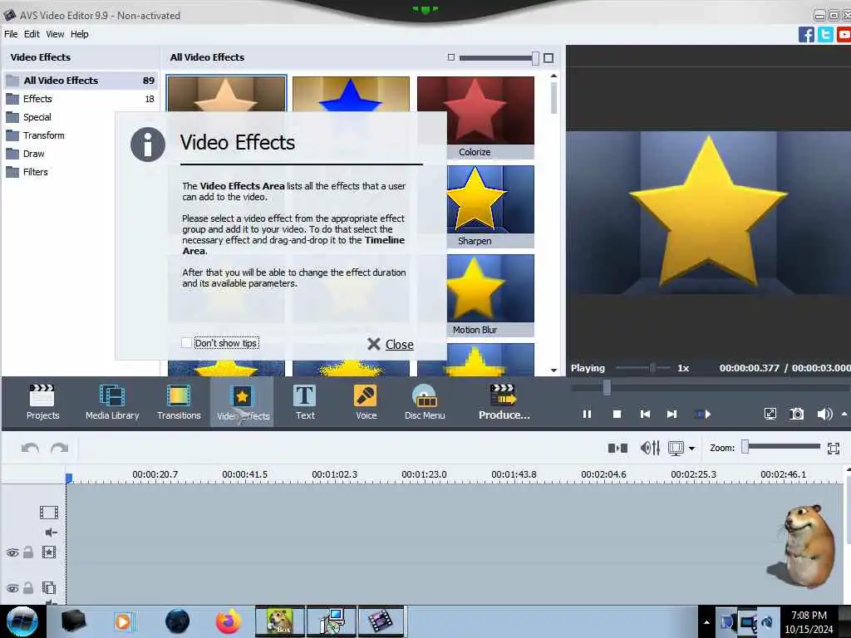Viewport: 851px width, 638px height.
Task: Select the video overlay track icon
Action: click(49, 587)
